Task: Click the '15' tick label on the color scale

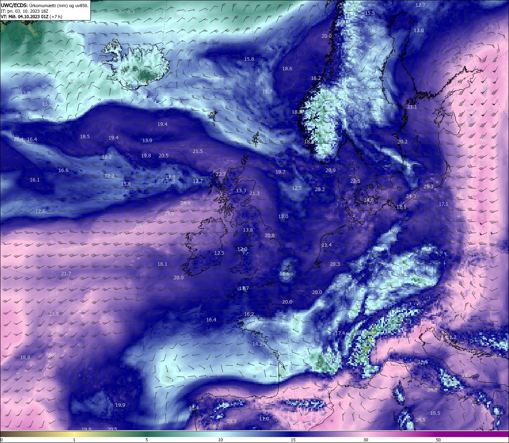Action: 293,440
